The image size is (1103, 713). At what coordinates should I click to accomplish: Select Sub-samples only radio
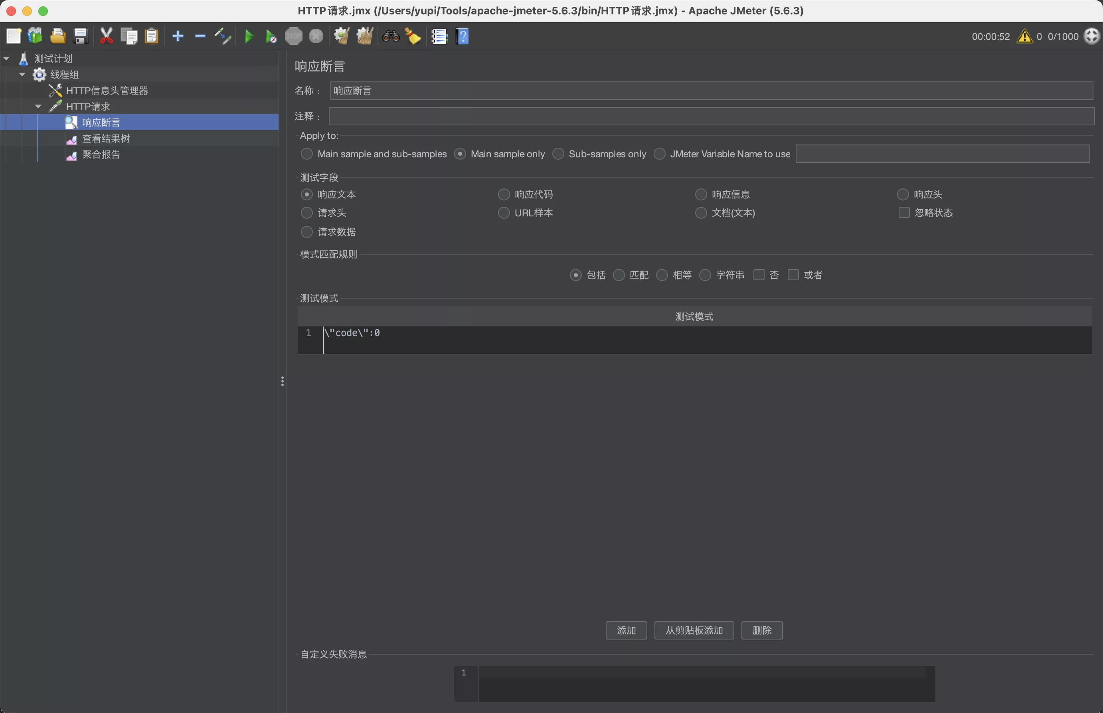pos(558,154)
